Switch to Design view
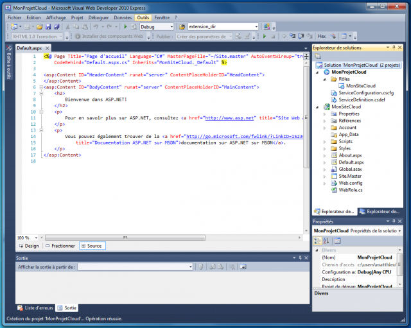This screenshot has height=328, width=411. [x=29, y=246]
